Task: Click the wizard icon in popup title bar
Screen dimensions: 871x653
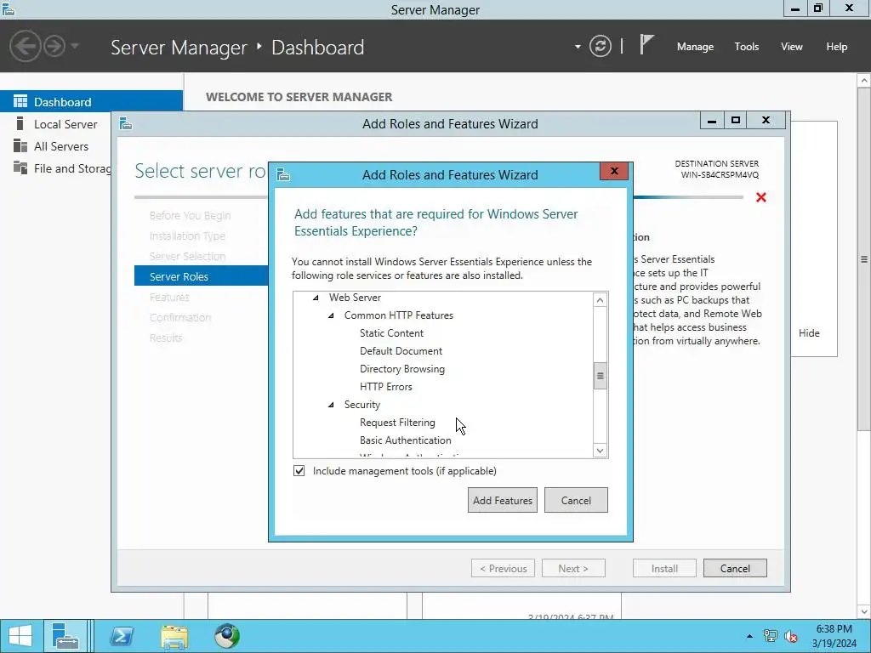Action: pyautogui.click(x=283, y=175)
